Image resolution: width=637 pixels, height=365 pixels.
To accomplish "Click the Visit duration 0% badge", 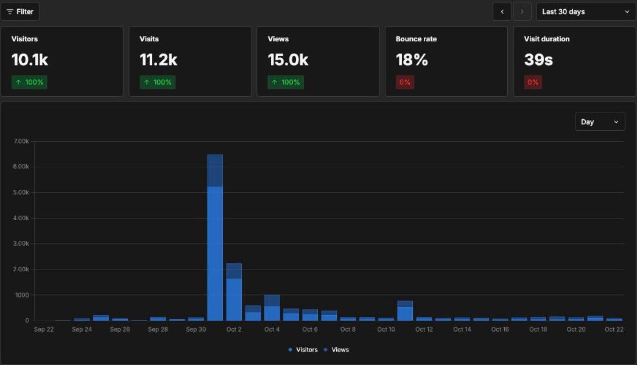I will [533, 82].
